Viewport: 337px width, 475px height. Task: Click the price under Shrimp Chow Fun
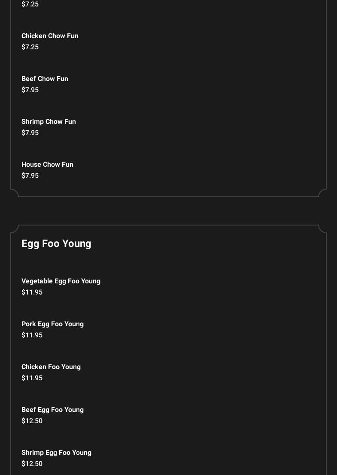[x=30, y=133]
